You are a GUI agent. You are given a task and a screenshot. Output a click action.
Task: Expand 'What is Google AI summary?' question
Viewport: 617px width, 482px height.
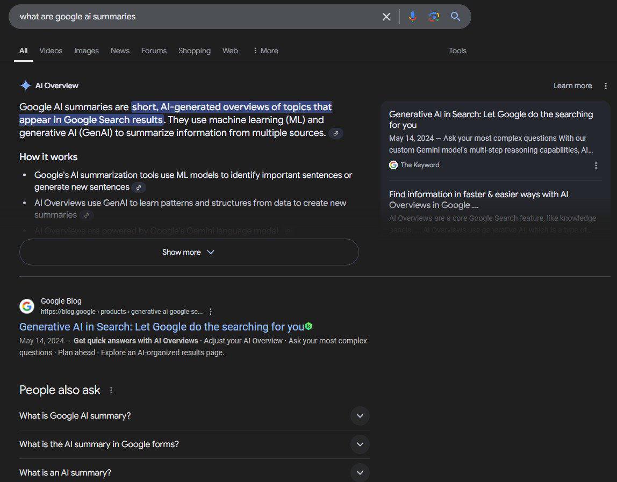pos(360,416)
